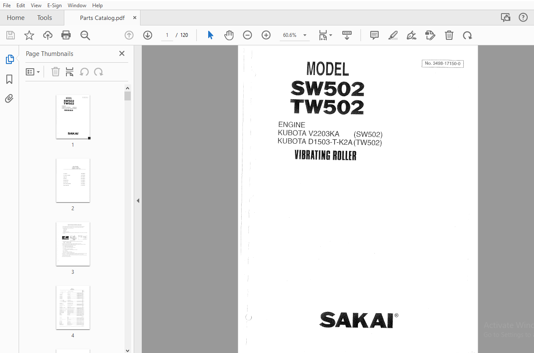Open Page Thumbnails sidebar icon
The height and width of the screenshot is (353, 534).
pos(9,59)
